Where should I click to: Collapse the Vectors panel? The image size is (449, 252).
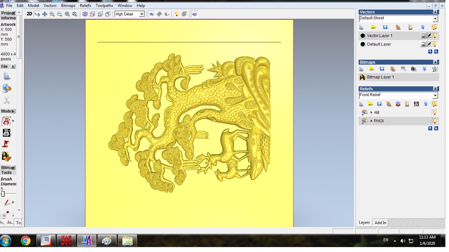pyautogui.click(x=435, y=12)
